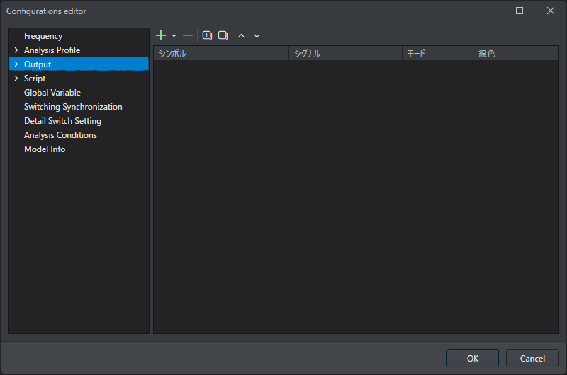Image resolution: width=567 pixels, height=375 pixels.
Task: Click the expand all icon
Action: (x=207, y=35)
